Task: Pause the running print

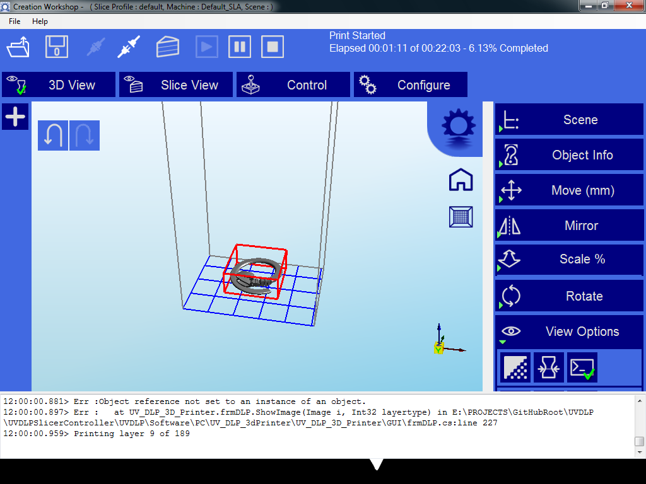Action: point(240,47)
